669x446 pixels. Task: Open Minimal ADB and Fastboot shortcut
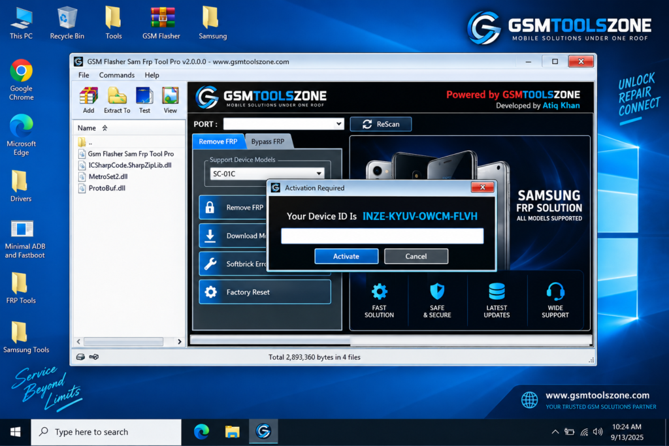coord(25,240)
